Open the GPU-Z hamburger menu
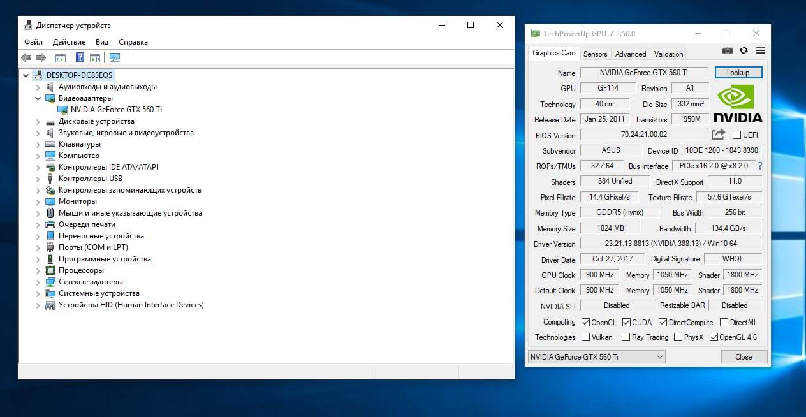Viewport: 806px width, 417px height. pos(760,51)
